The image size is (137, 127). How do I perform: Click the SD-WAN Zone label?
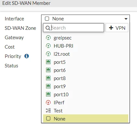[20, 28]
